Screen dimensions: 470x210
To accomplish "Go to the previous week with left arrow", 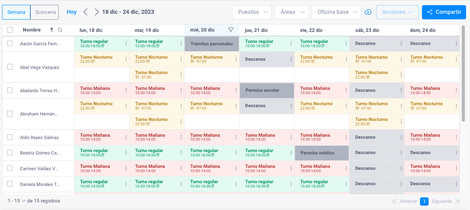I will pos(85,12).
